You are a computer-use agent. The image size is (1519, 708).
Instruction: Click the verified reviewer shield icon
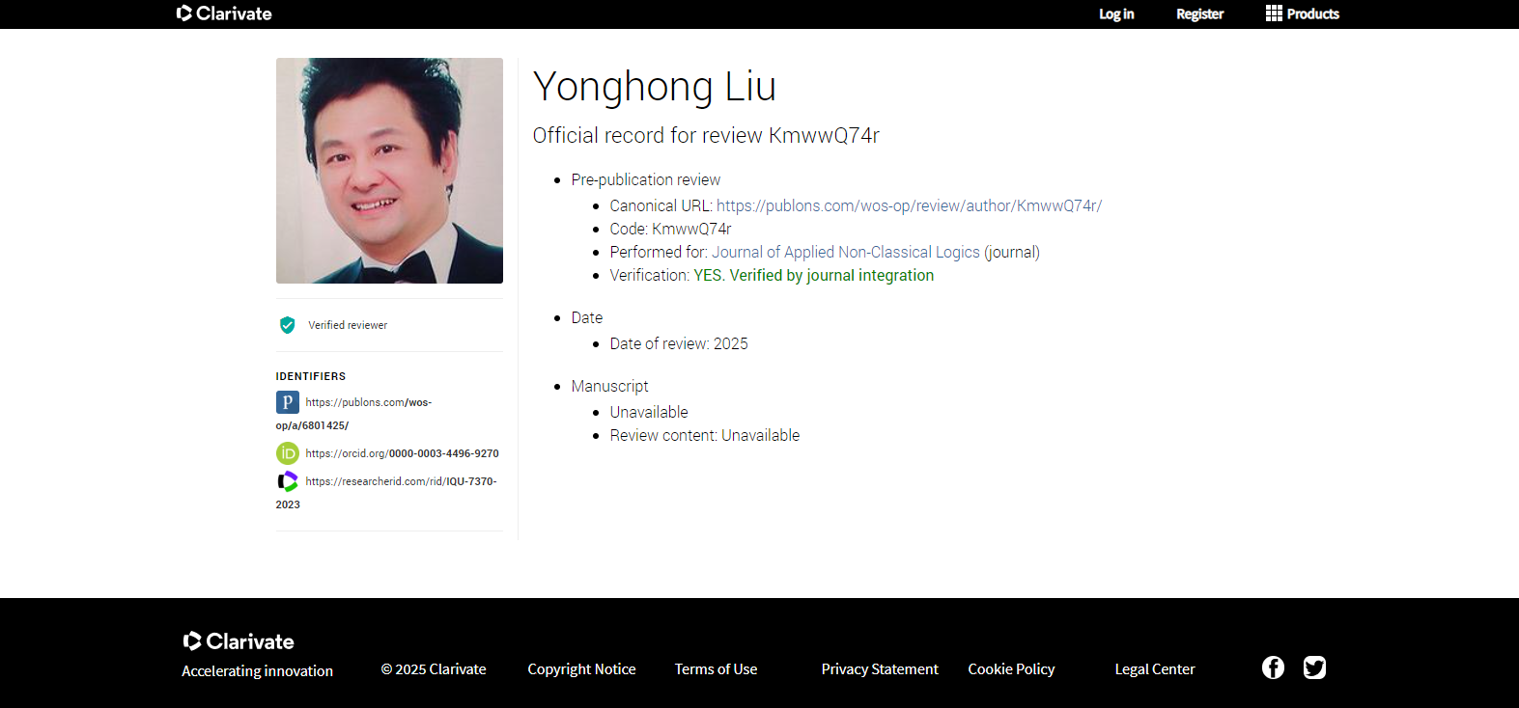(x=287, y=325)
